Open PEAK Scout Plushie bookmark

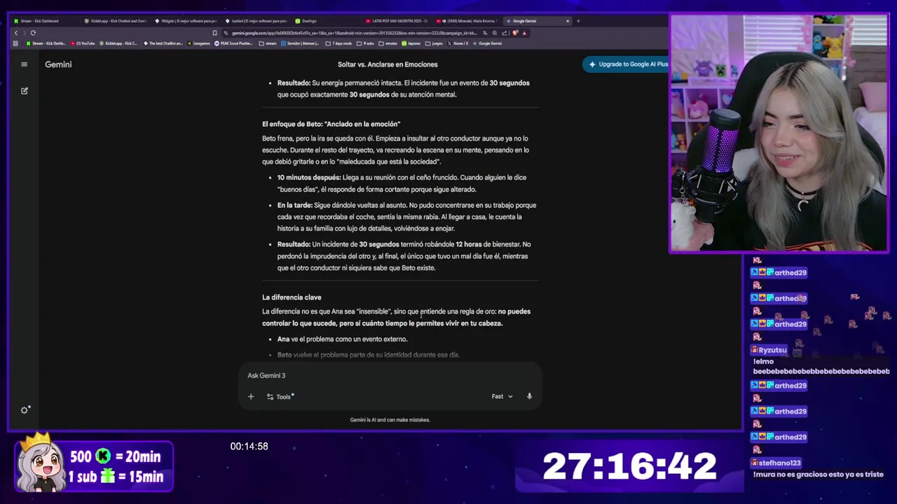tap(234, 43)
